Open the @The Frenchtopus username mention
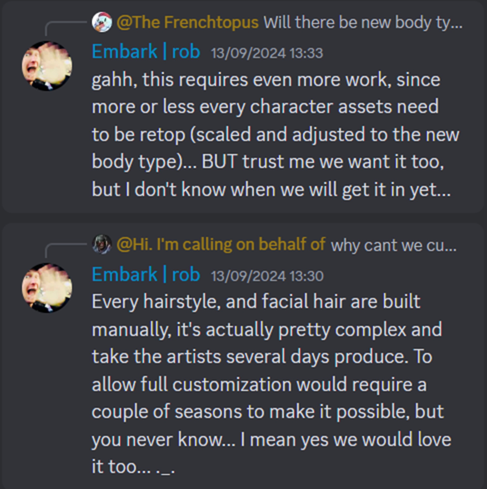 [187, 22]
